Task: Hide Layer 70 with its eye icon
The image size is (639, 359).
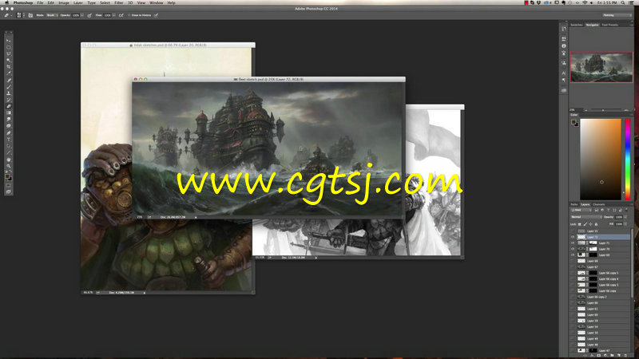Action: click(573, 249)
